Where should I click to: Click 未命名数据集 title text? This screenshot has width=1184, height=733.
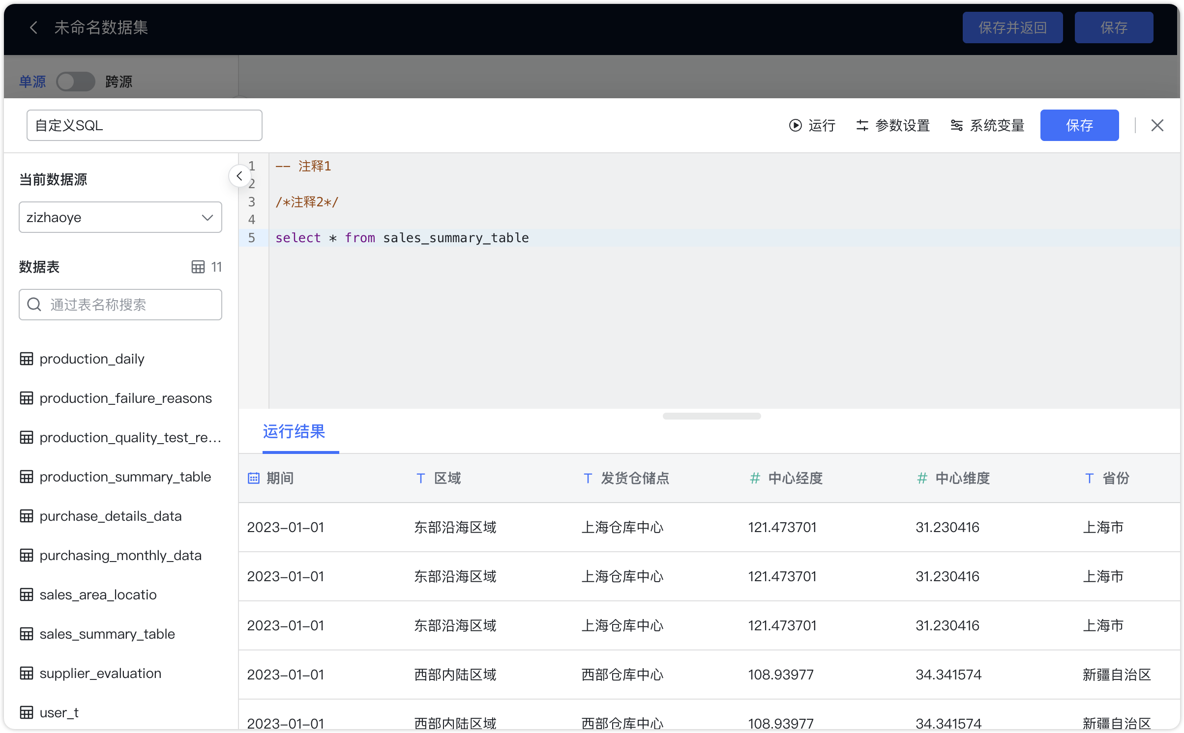pyautogui.click(x=101, y=28)
